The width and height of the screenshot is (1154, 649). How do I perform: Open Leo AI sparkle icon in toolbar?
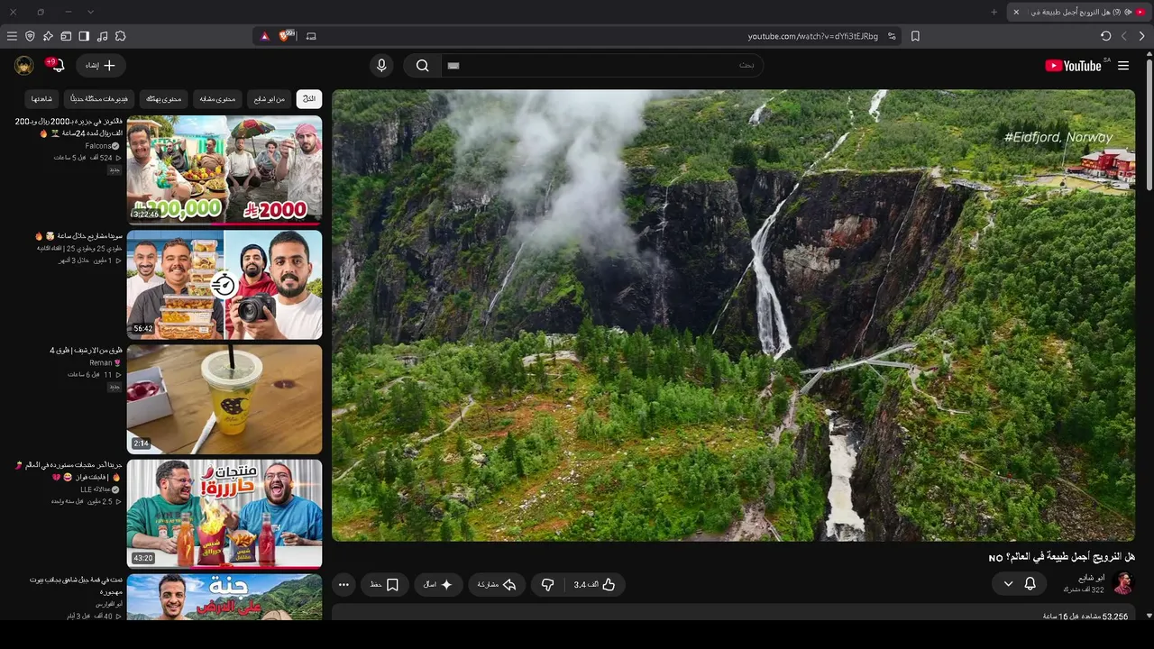point(48,36)
